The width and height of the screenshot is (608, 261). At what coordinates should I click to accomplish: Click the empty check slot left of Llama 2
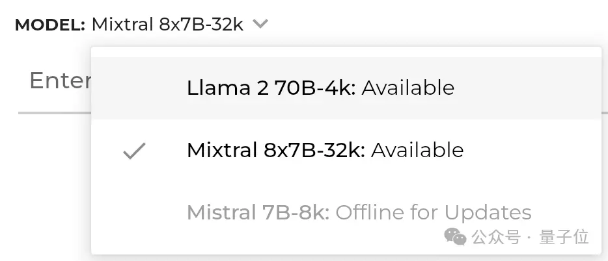[134, 88]
